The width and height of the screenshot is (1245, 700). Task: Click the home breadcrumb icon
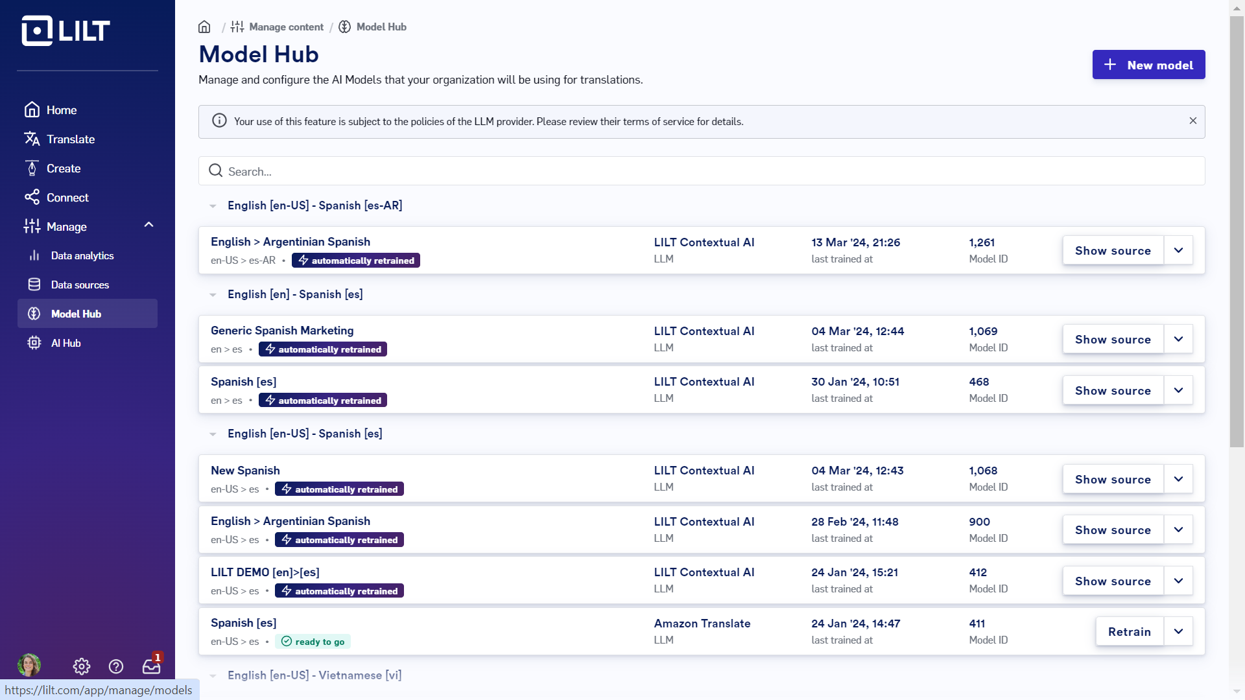pyautogui.click(x=204, y=27)
